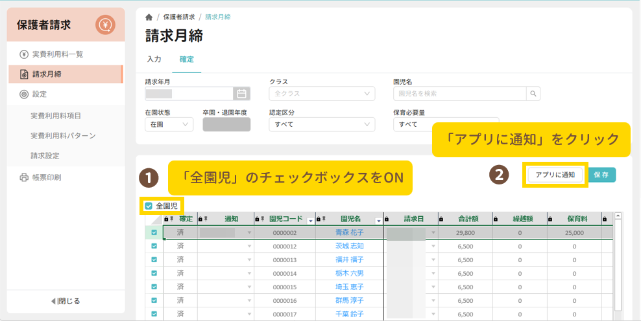This screenshot has height=321, width=641.
Task: Uncheck the row checkbox for 栃木 六男
Action: [154, 273]
